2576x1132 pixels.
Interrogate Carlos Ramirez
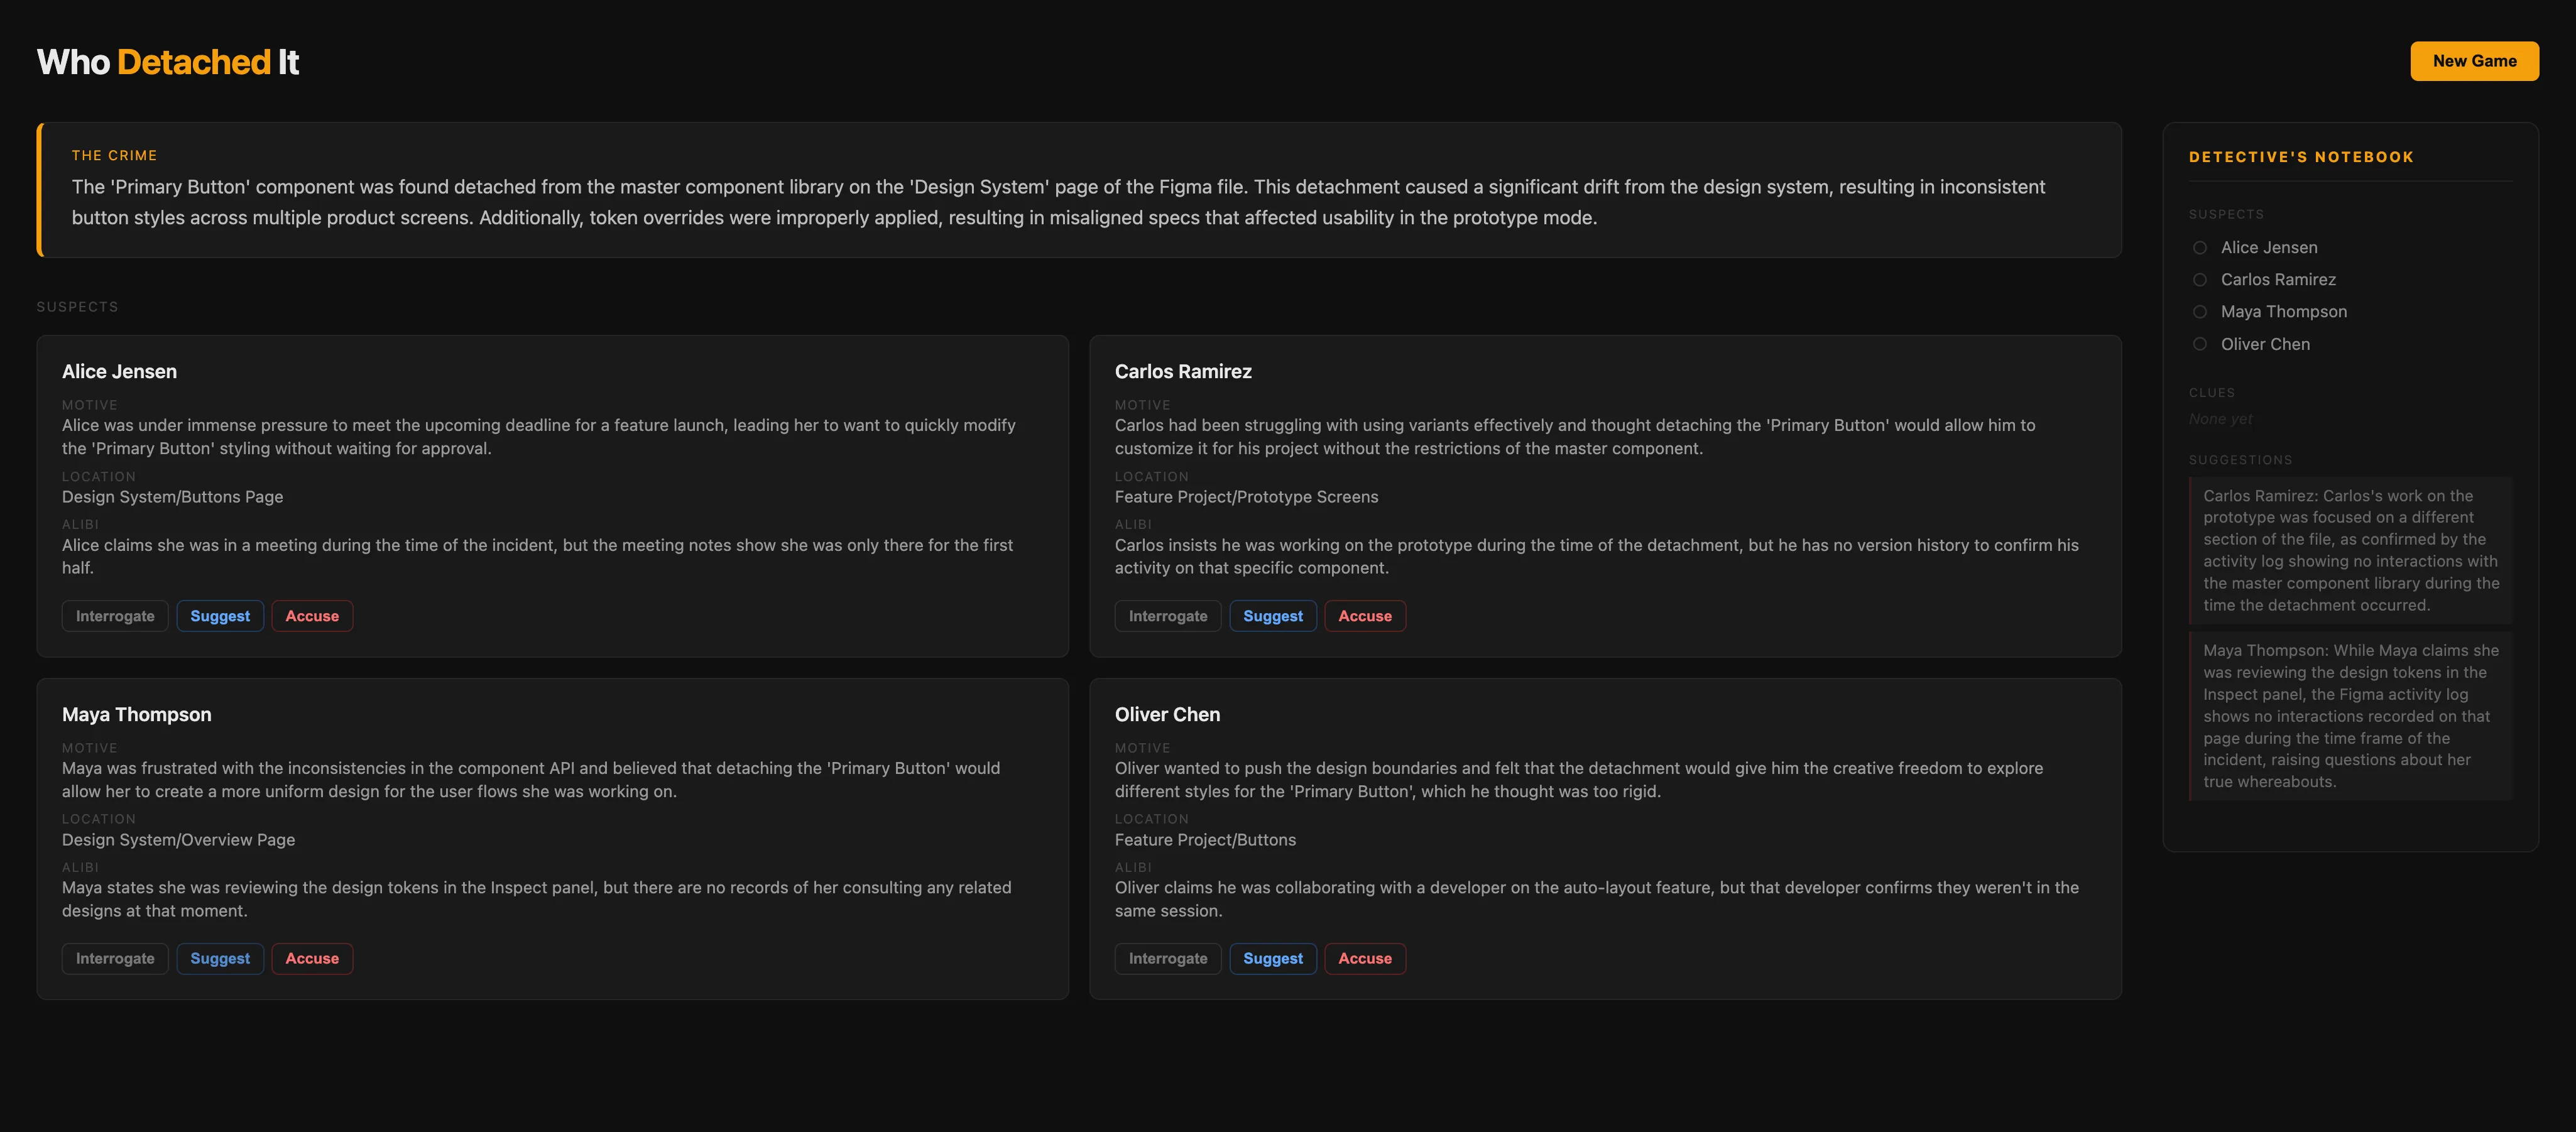tap(1168, 616)
